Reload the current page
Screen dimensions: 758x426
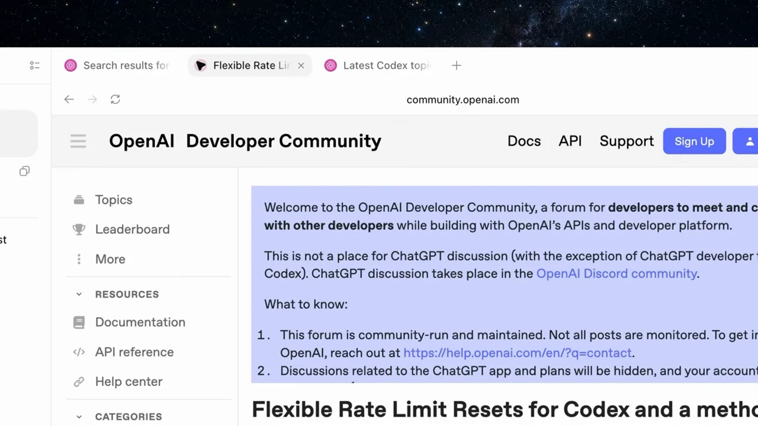click(x=115, y=99)
